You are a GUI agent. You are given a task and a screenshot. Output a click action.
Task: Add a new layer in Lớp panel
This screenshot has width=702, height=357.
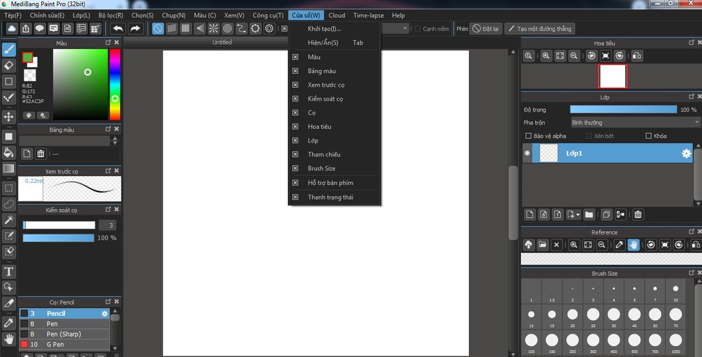click(x=530, y=214)
